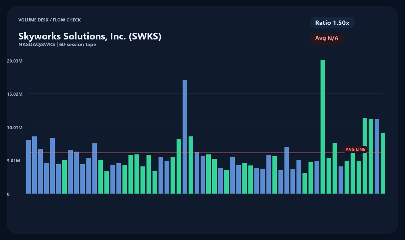Select the tallest green volume bar
The width and height of the screenshot is (405, 240).
[x=323, y=127]
